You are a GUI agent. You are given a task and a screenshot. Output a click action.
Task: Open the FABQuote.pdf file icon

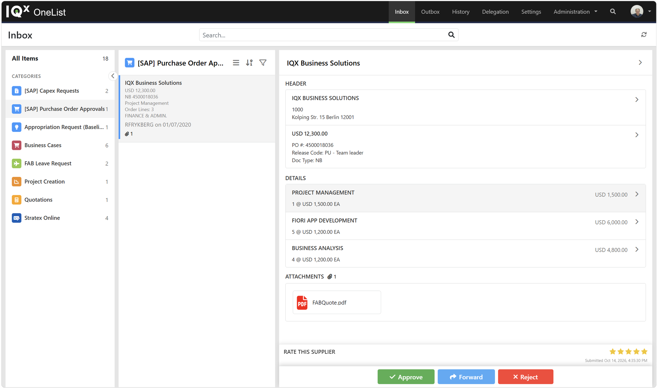(302, 303)
